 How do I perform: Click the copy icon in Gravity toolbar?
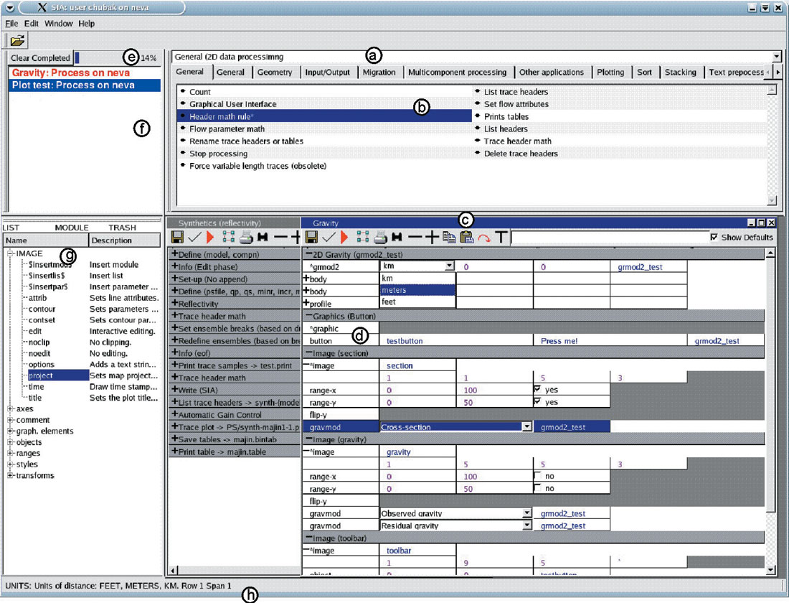[x=449, y=237]
